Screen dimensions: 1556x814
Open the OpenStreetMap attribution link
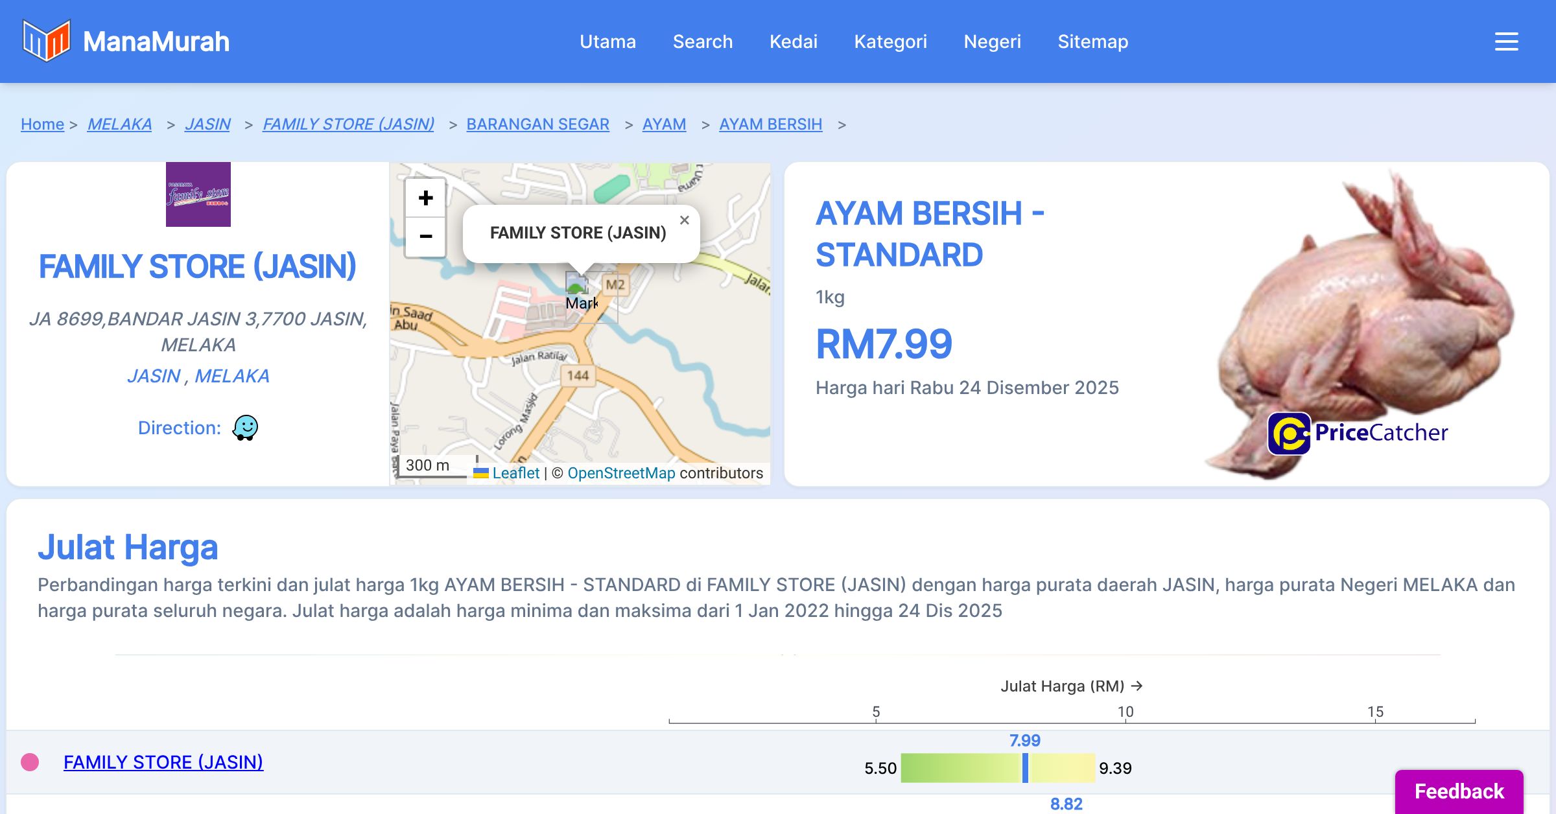(x=621, y=473)
